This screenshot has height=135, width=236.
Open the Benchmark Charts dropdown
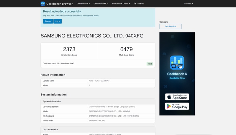click(x=121, y=4)
